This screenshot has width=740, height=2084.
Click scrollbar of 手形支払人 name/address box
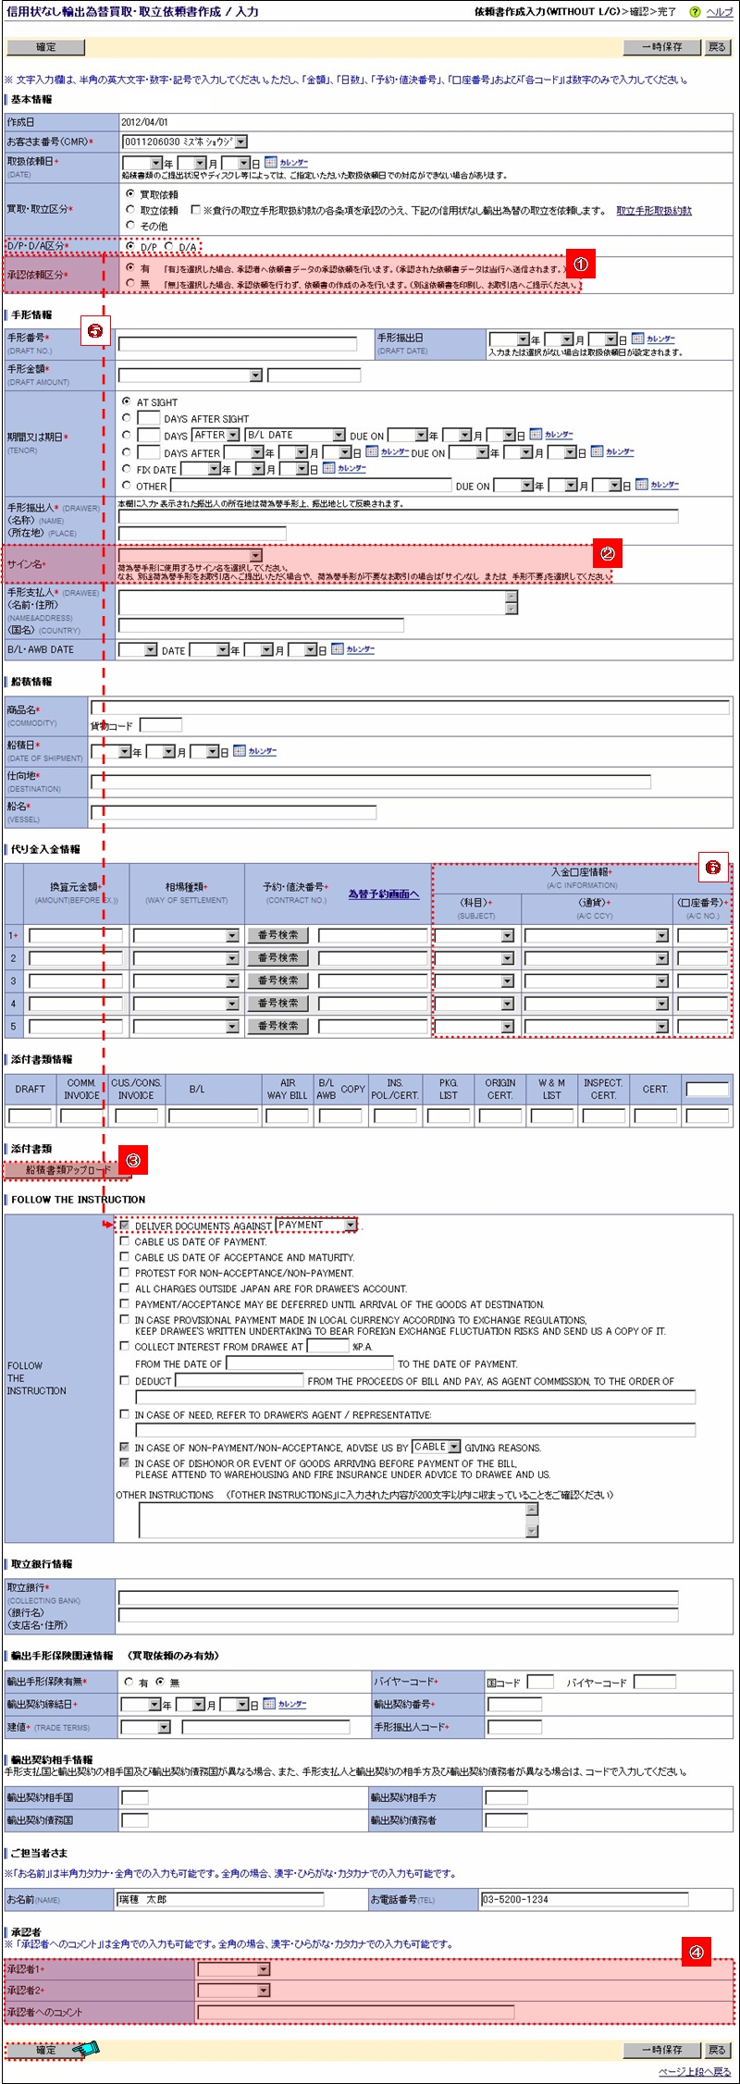click(x=512, y=602)
